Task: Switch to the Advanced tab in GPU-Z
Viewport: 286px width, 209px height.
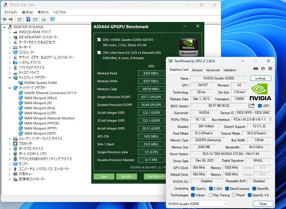Action: tap(213, 70)
